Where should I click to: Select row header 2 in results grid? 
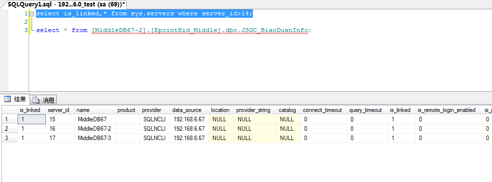point(10,129)
